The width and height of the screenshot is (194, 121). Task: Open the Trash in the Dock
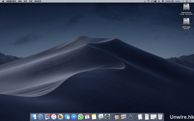pyautogui.click(x=160, y=117)
